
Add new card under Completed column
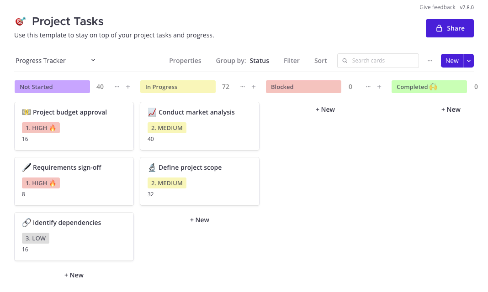[451, 109]
